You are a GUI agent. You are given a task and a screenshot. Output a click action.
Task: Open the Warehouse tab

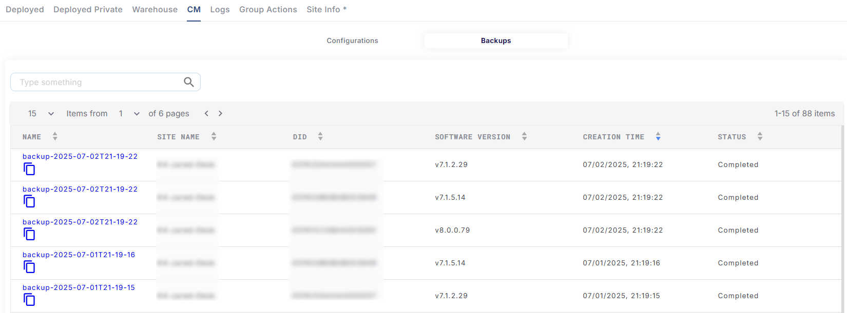155,10
